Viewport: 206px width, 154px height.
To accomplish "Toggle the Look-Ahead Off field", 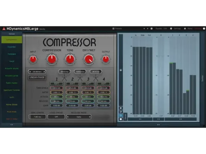I will pyautogui.click(x=56, y=117).
